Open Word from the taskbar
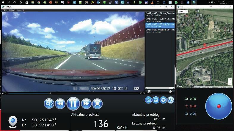This screenshot has height=131, width=234. pyautogui.click(x=188, y=2)
